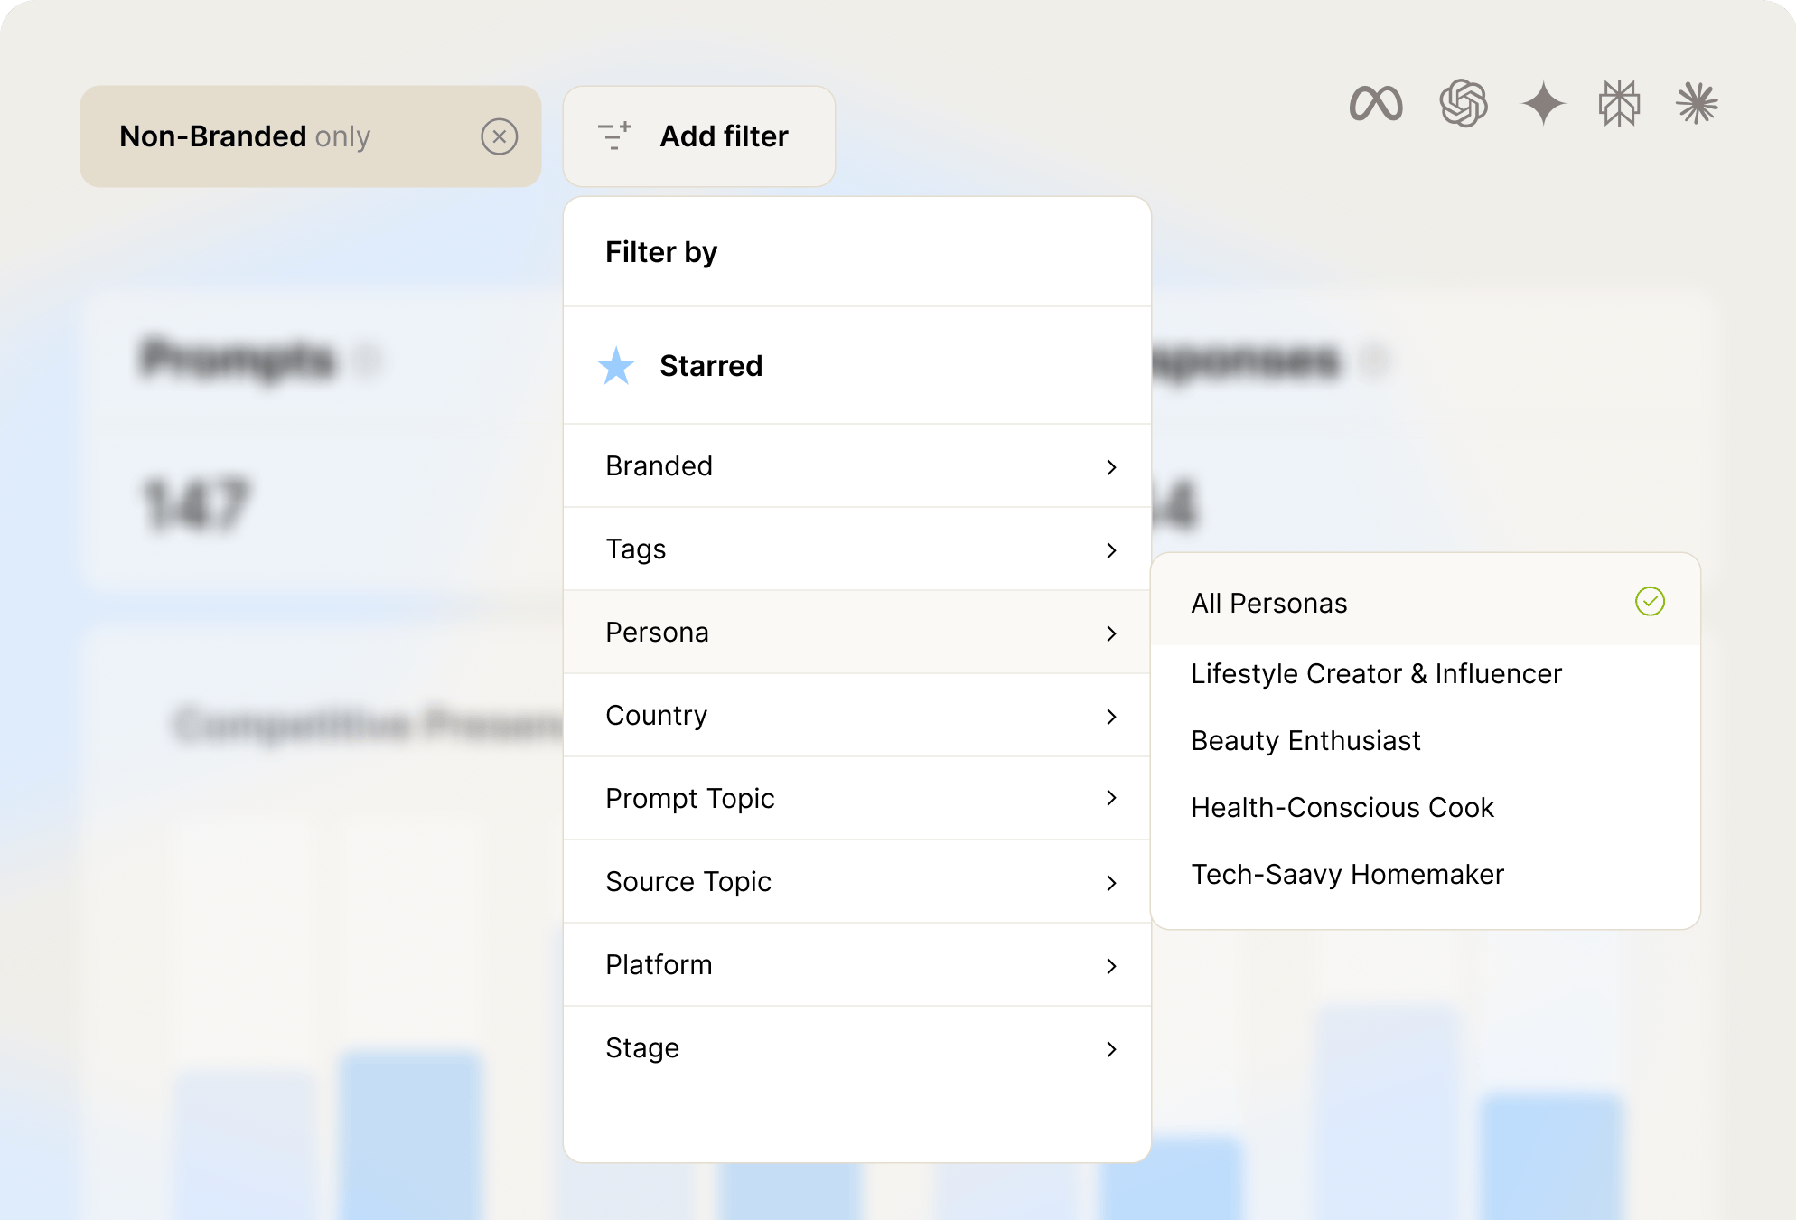
Task: Select the Tech-Saavy Homemaker persona
Action: [x=1347, y=874]
